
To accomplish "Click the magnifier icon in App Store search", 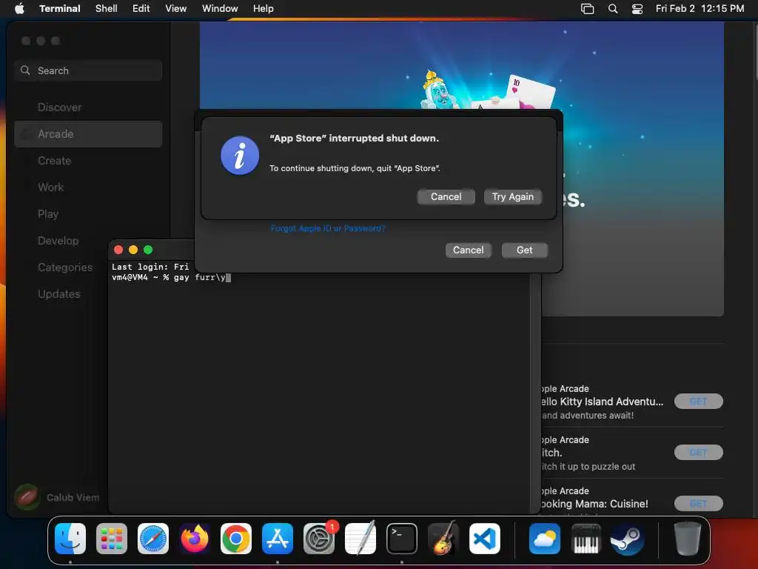I will (25, 70).
